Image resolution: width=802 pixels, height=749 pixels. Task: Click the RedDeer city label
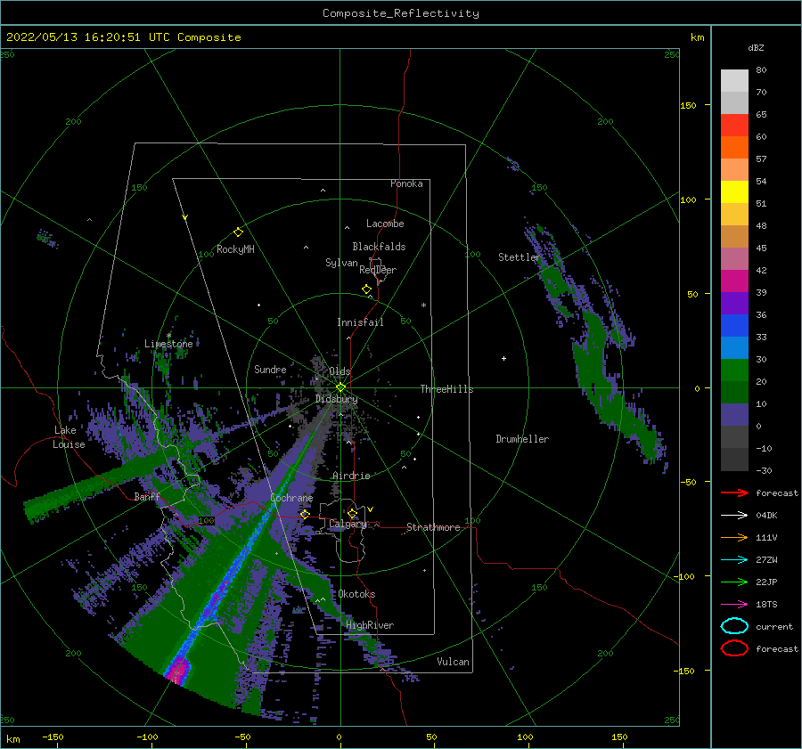click(x=378, y=270)
